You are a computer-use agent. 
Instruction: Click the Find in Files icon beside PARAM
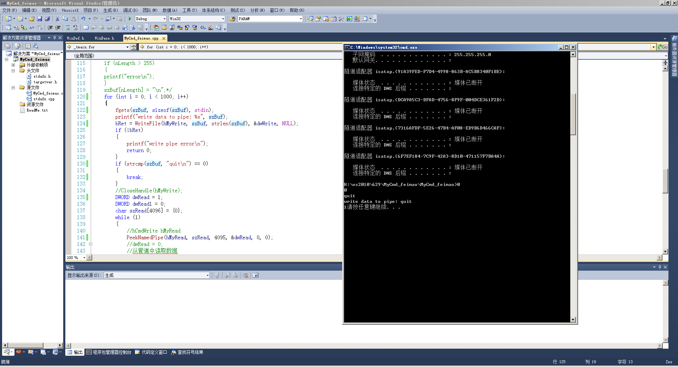(x=233, y=19)
